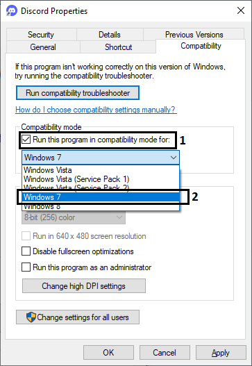Go to the Details tab
This screenshot has height=366, width=252.
[x=110, y=35]
